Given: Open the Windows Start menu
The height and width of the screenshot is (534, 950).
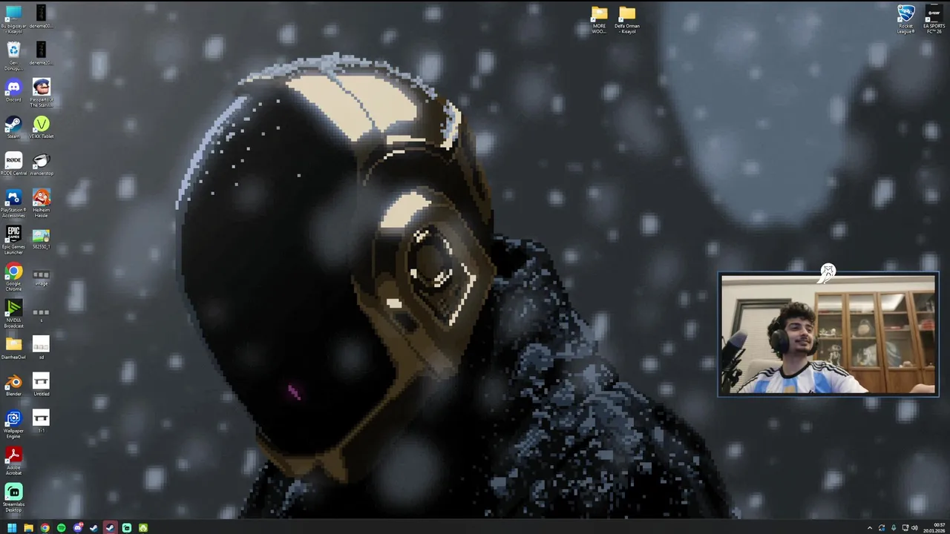Looking at the screenshot, I should [x=12, y=528].
